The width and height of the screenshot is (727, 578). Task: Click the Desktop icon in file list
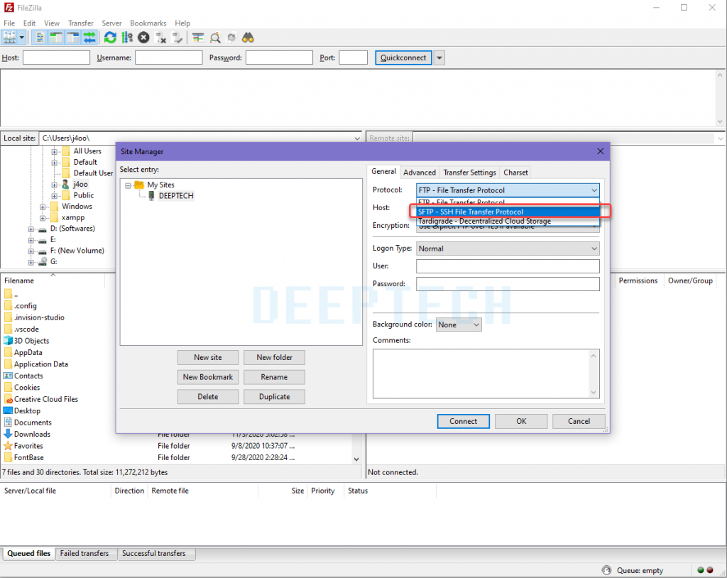pos(8,410)
